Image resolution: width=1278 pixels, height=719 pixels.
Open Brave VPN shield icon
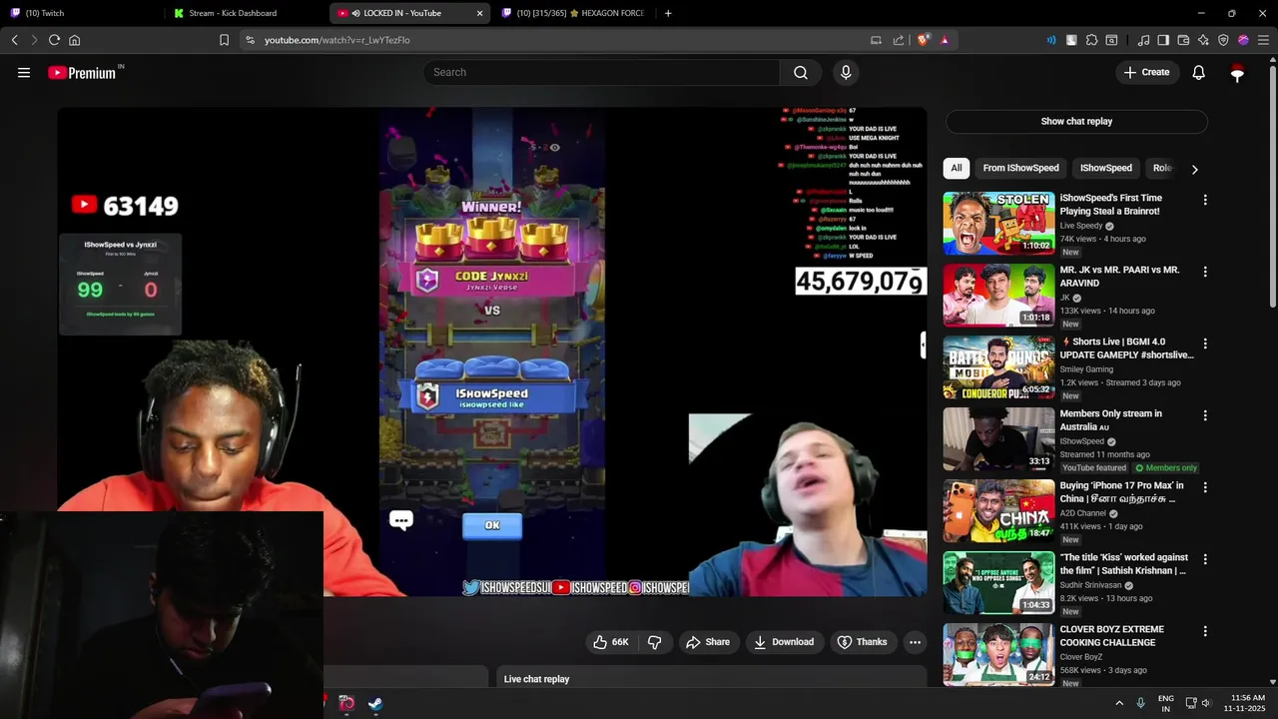point(1223,40)
